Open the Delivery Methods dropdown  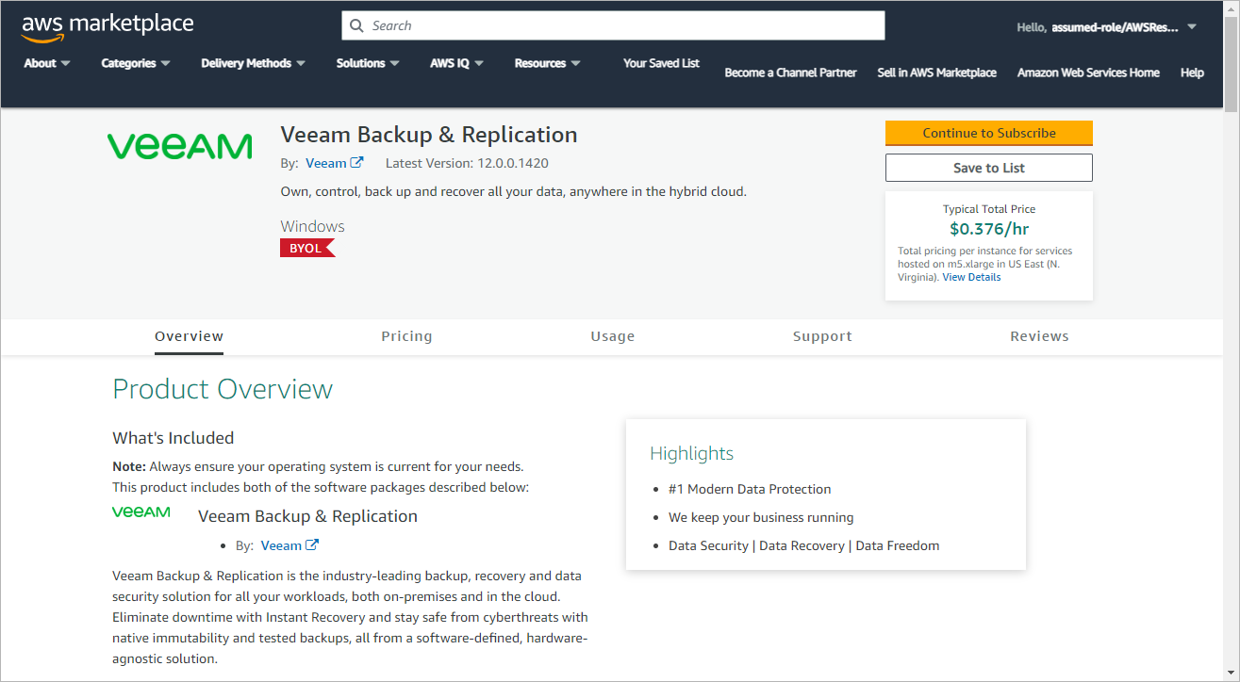click(x=254, y=63)
